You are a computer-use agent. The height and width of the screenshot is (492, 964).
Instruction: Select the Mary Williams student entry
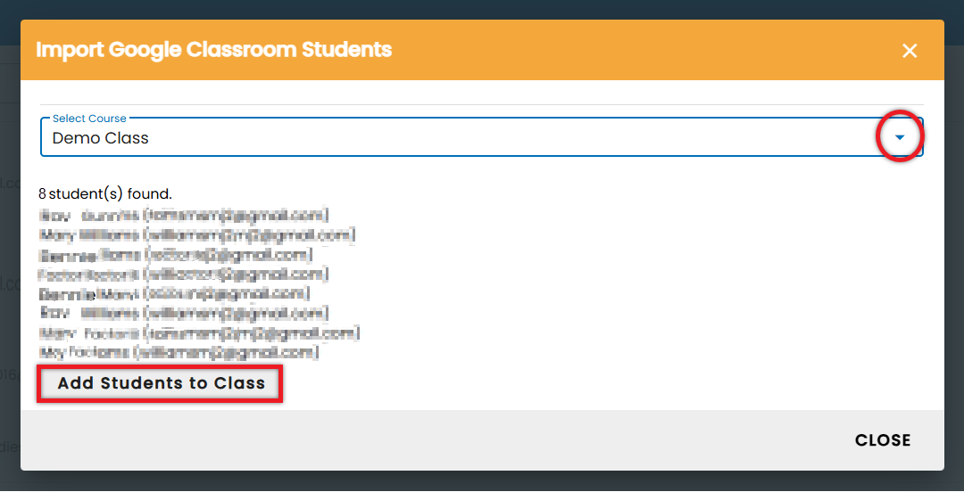tap(196, 234)
